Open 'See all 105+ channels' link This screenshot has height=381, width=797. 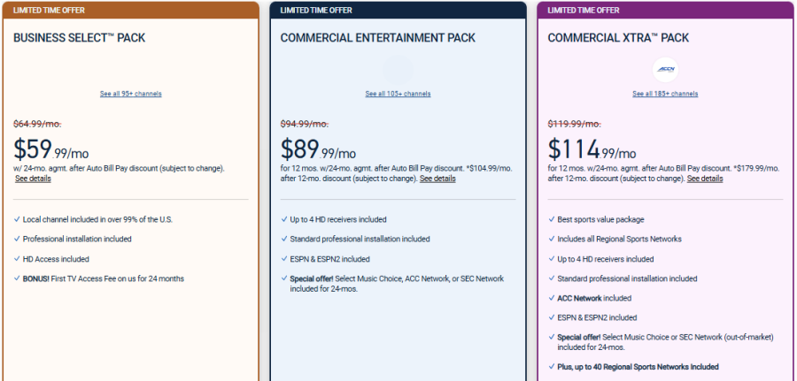tap(398, 94)
